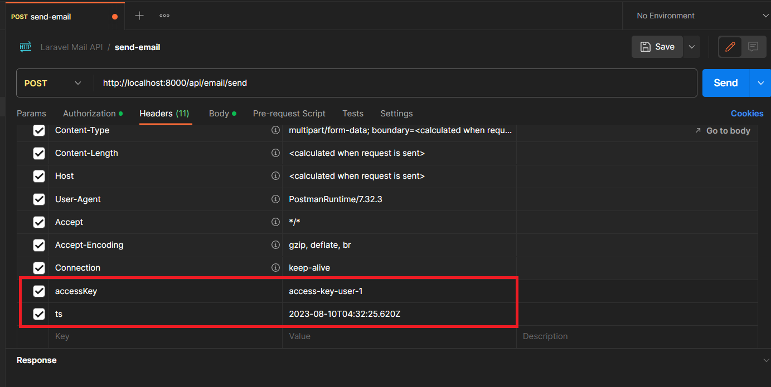771x387 pixels.
Task: Click the send-email breadcrumb title
Action: 138,47
